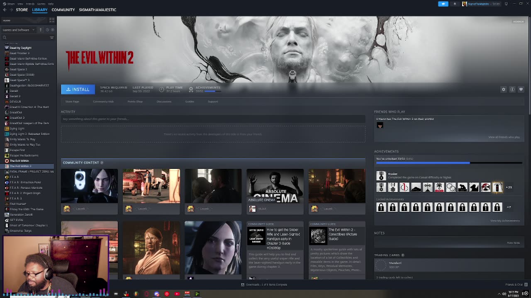
Task: Select Dead by Daylight in library list
Action: (20, 48)
